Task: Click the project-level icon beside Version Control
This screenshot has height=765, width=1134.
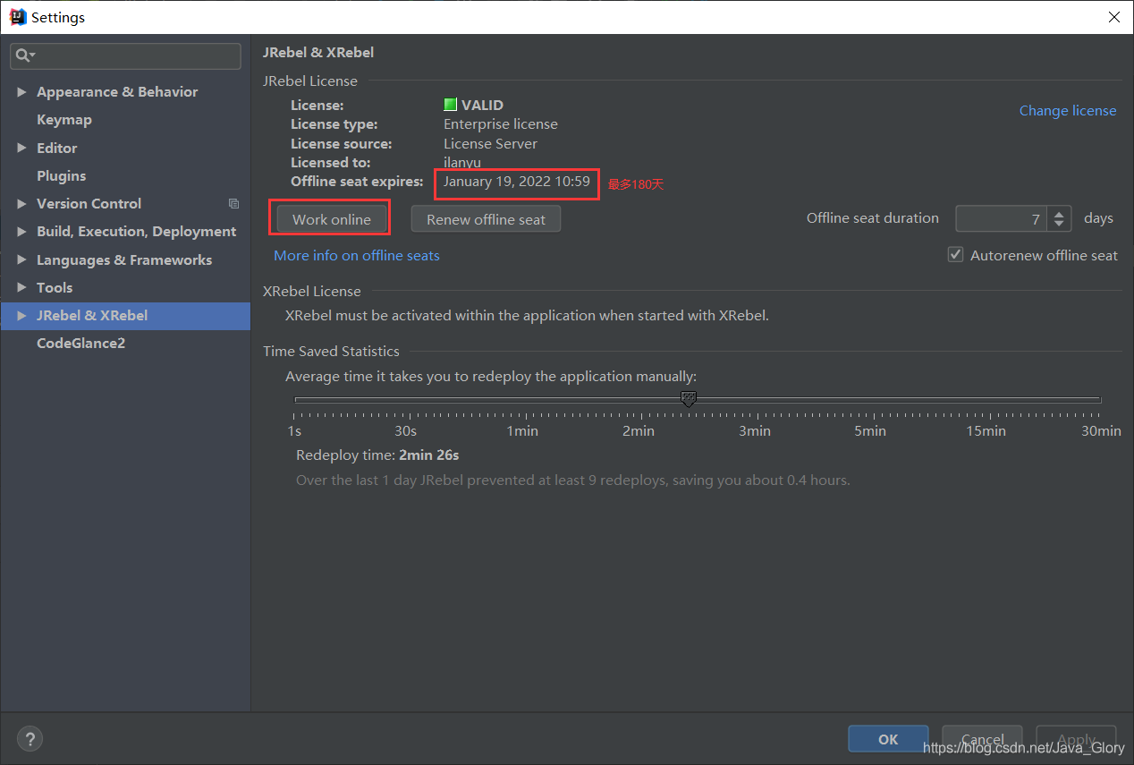Action: 233,204
